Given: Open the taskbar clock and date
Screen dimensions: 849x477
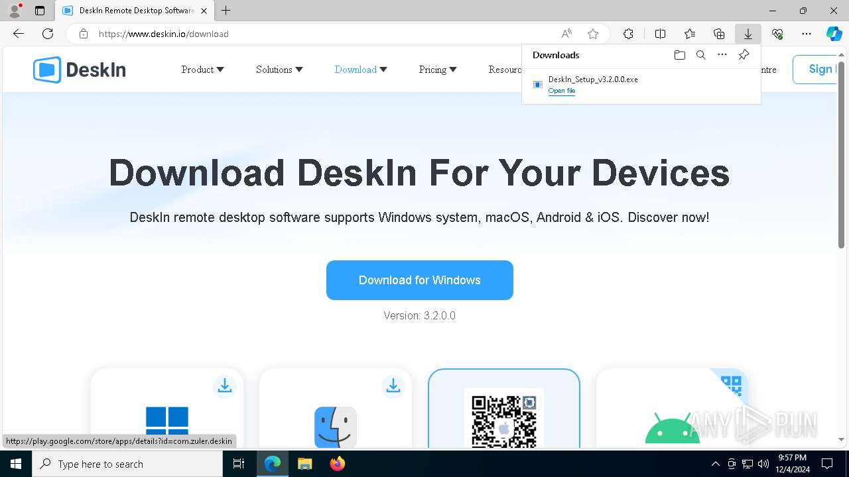Looking at the screenshot, I should click(792, 464).
